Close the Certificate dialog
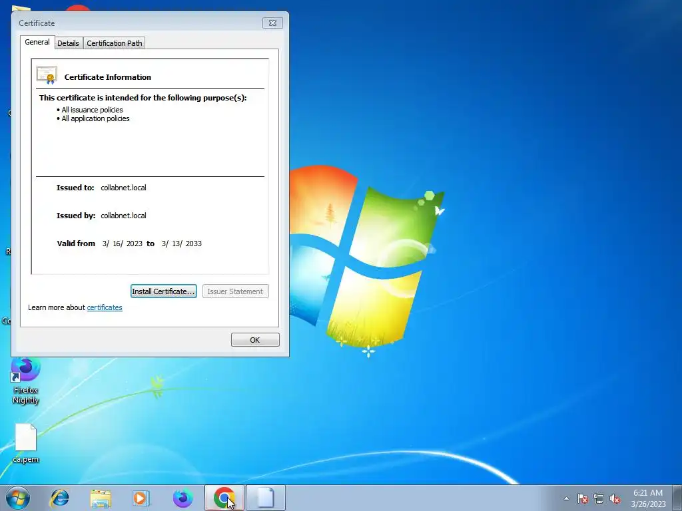 click(272, 23)
